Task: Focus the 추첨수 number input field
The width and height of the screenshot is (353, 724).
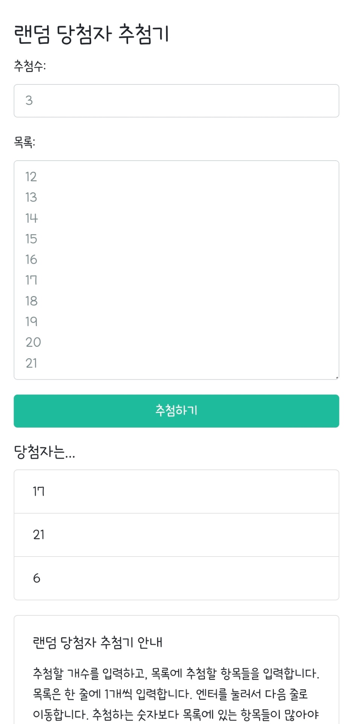Action: coord(176,101)
